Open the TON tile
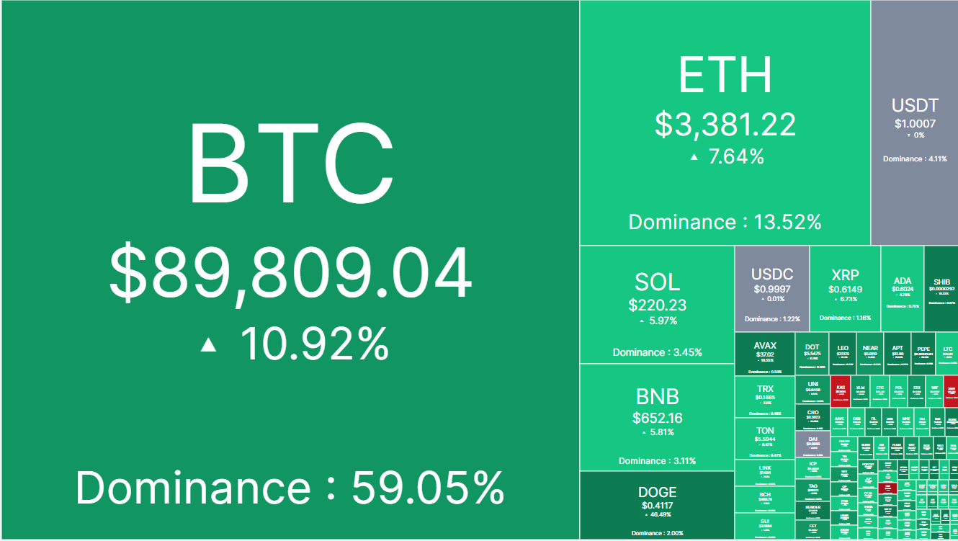Viewport: 958px width, 541px height. [x=765, y=439]
